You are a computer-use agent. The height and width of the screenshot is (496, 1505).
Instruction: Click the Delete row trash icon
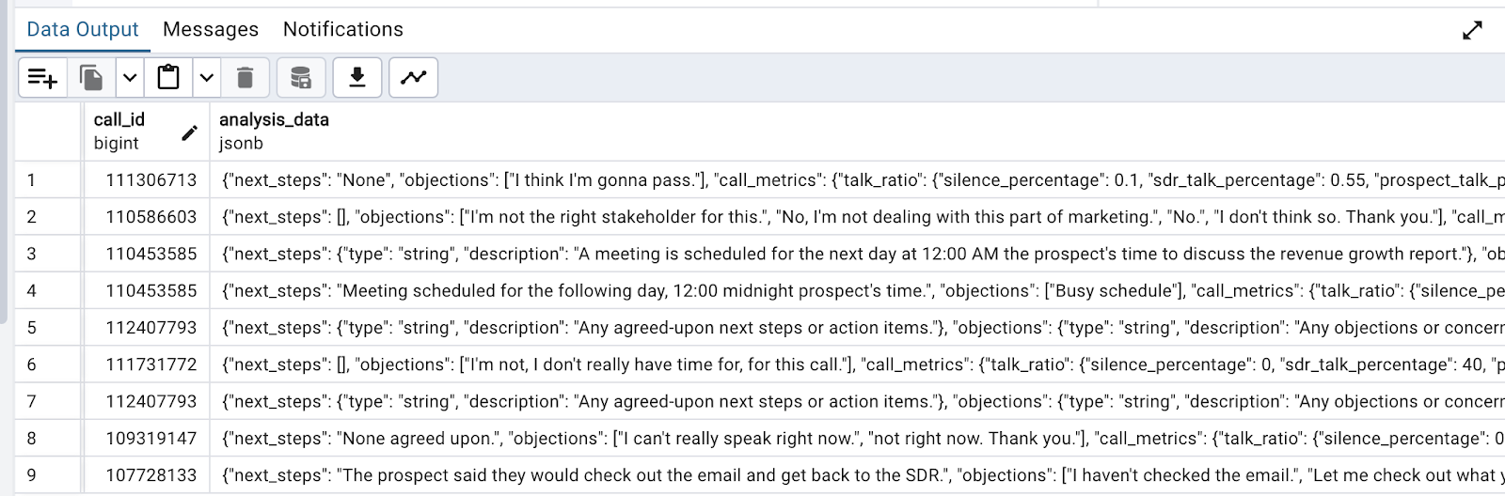[x=245, y=78]
